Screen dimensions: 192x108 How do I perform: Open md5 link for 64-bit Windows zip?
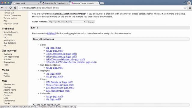pos(74,56)
